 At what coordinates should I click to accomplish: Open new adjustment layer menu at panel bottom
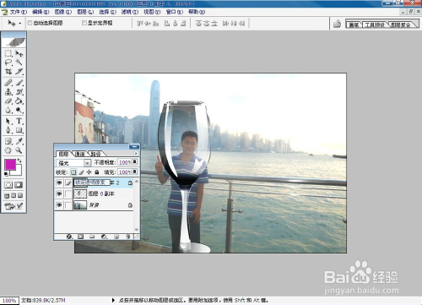pos(104,237)
